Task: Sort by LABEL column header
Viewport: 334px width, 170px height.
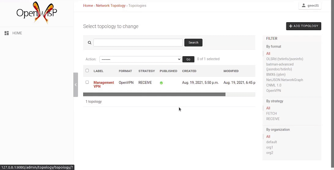Action: pos(98,71)
